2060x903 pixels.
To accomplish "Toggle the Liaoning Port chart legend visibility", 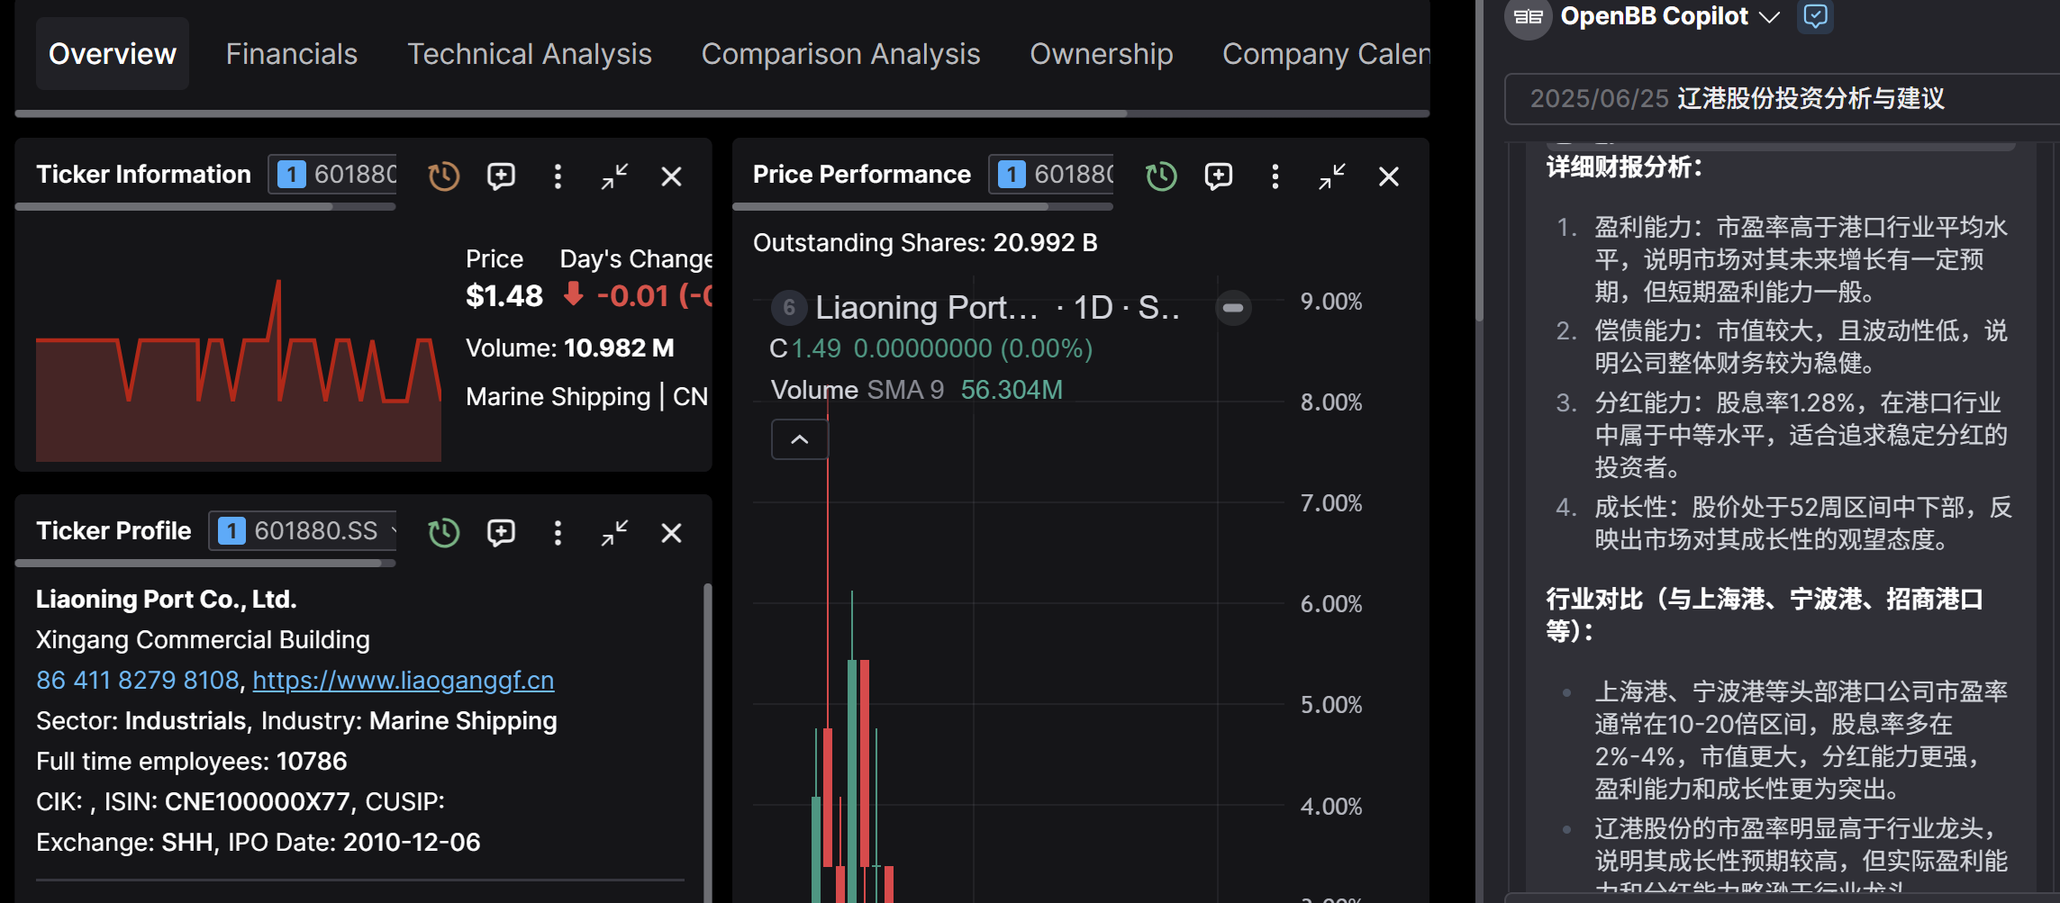I will 1233,308.
